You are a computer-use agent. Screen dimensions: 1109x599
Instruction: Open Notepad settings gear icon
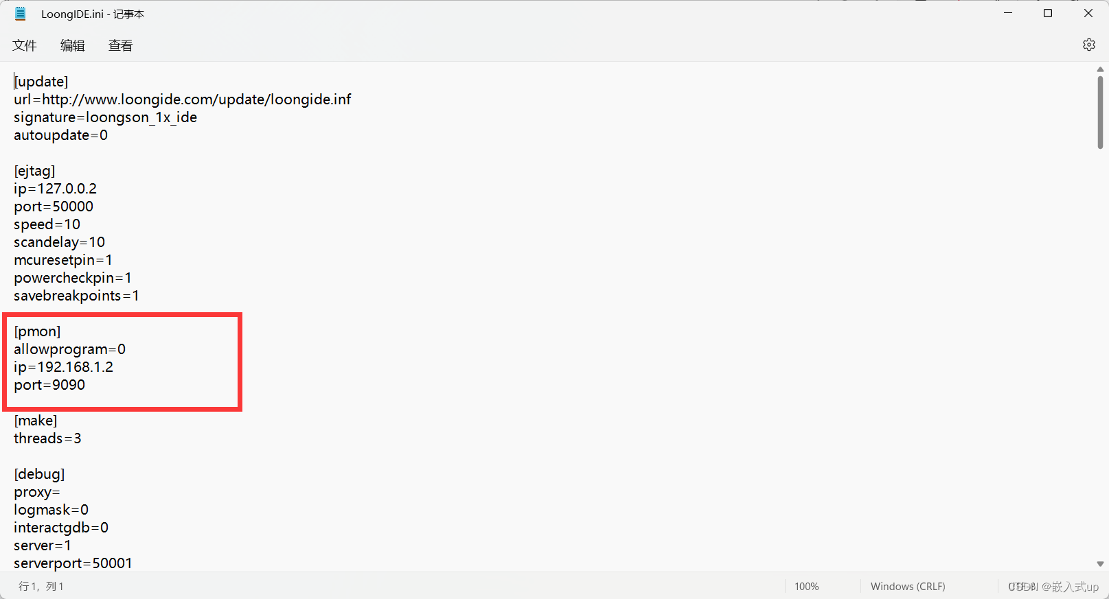1089,45
